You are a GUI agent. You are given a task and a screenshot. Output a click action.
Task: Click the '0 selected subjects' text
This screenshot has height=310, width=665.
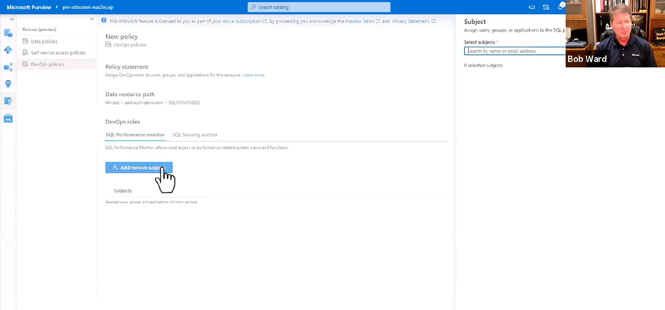[x=483, y=65]
